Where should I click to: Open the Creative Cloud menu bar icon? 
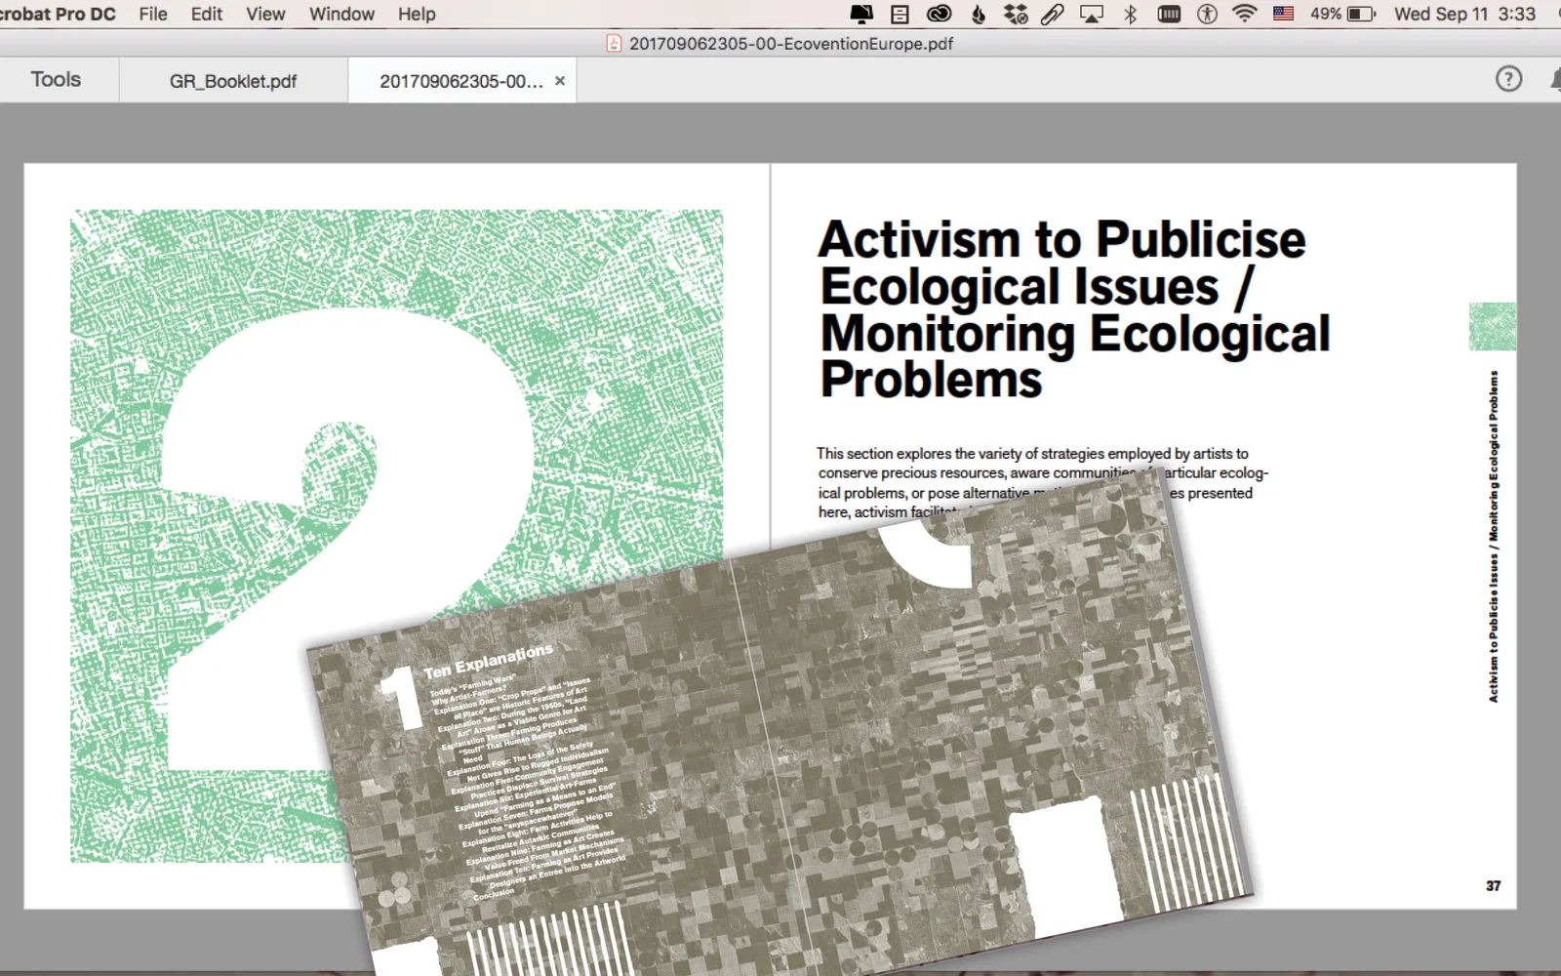[x=939, y=14]
